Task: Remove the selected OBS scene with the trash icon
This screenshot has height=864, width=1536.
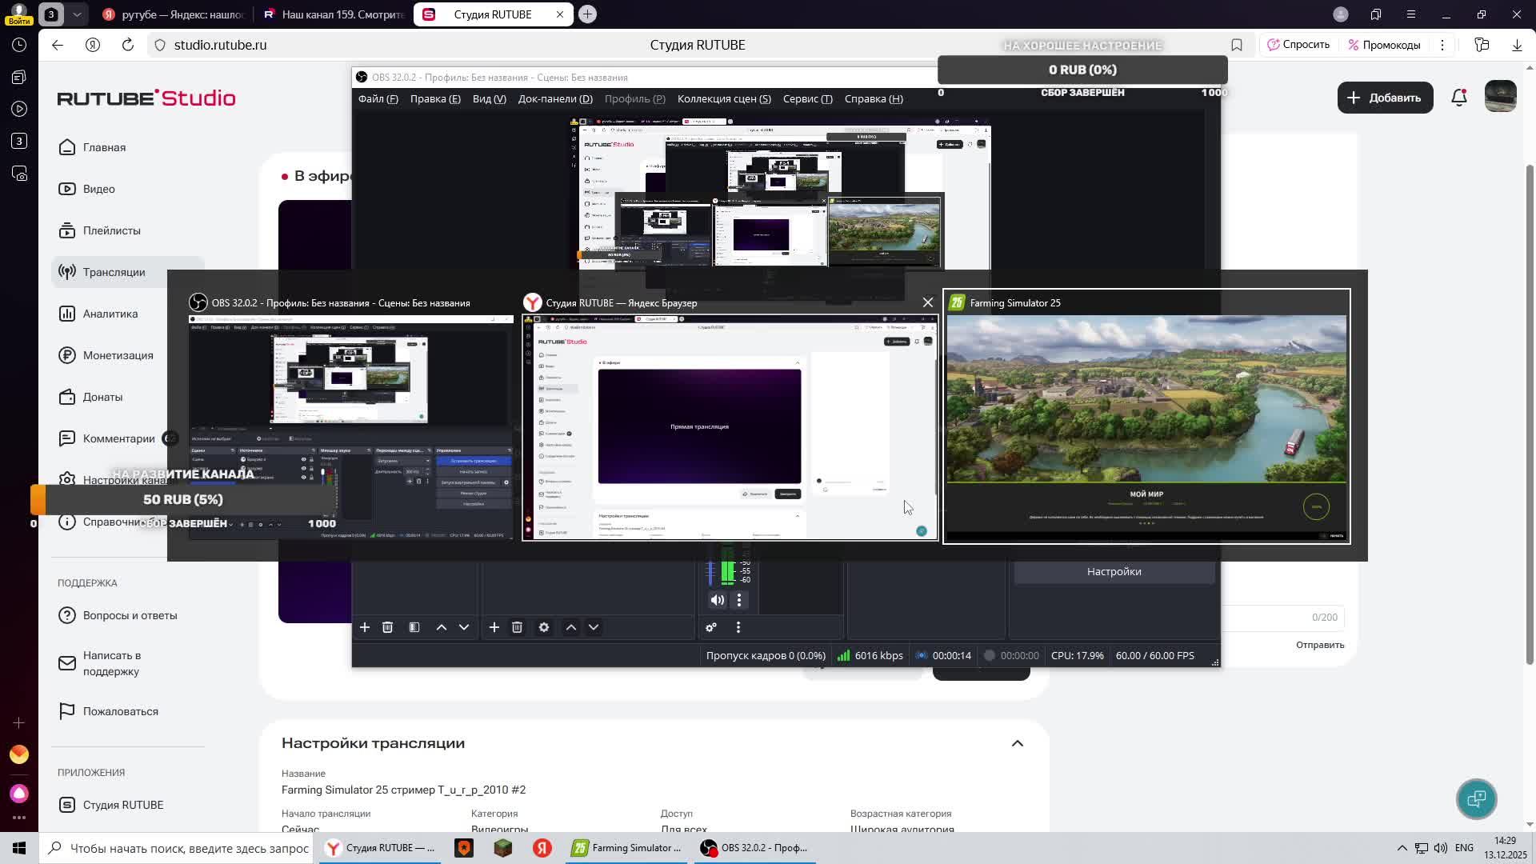Action: point(387,628)
